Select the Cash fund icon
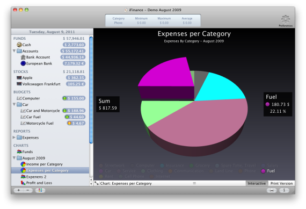Viewport: 306px width, 209px height. point(19,45)
